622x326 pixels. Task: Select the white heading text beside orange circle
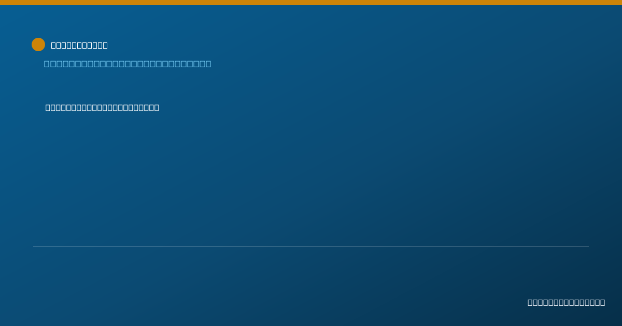[x=79, y=45]
